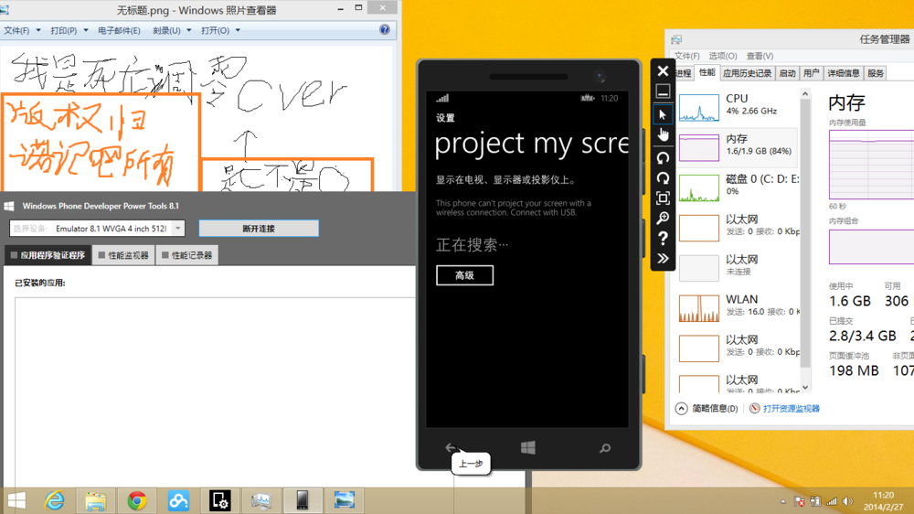Screen dimensions: 914x514
Task: Fit emulator to screen icon
Action: coord(663,198)
